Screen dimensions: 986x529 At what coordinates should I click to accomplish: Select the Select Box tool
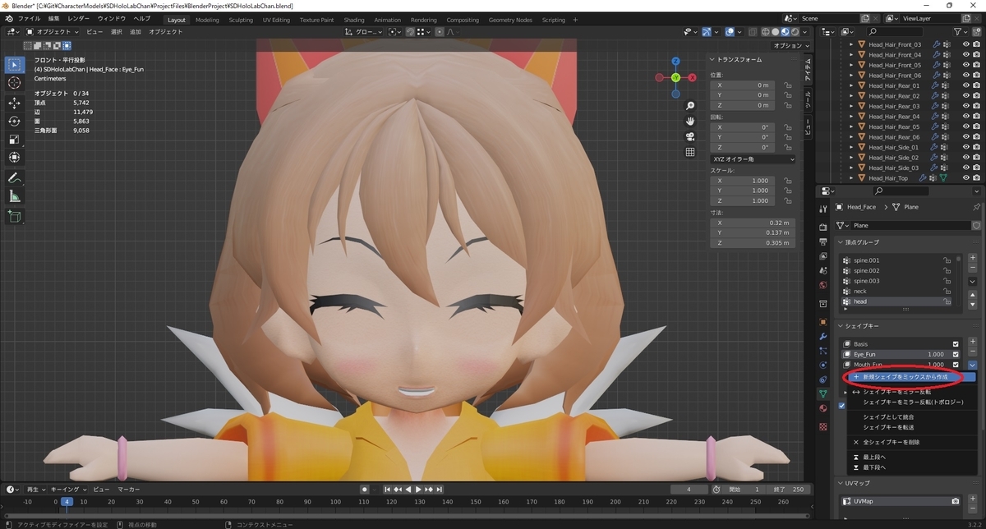[14, 64]
